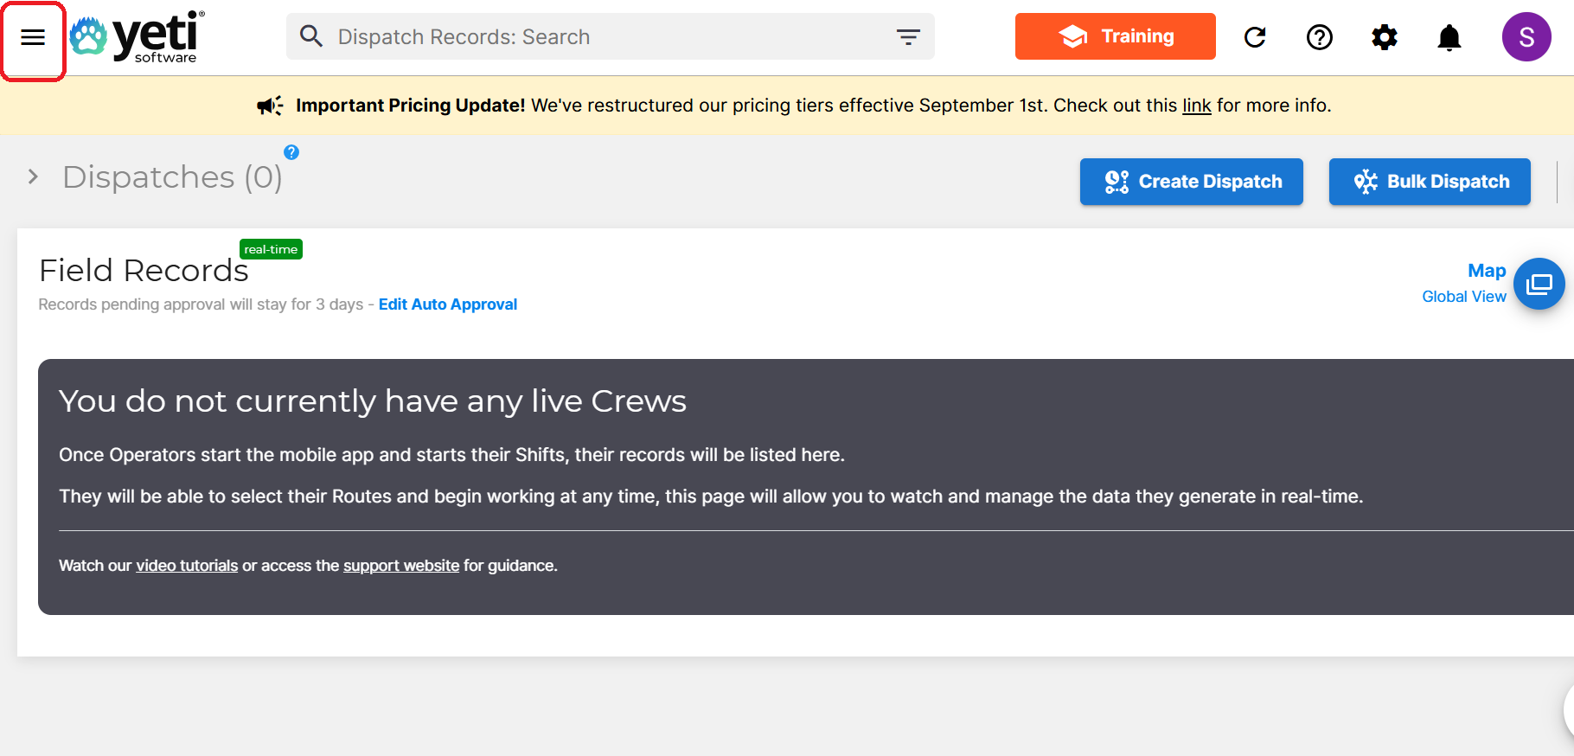Open the video tutorials link
This screenshot has height=756, width=1574.
[x=187, y=566]
